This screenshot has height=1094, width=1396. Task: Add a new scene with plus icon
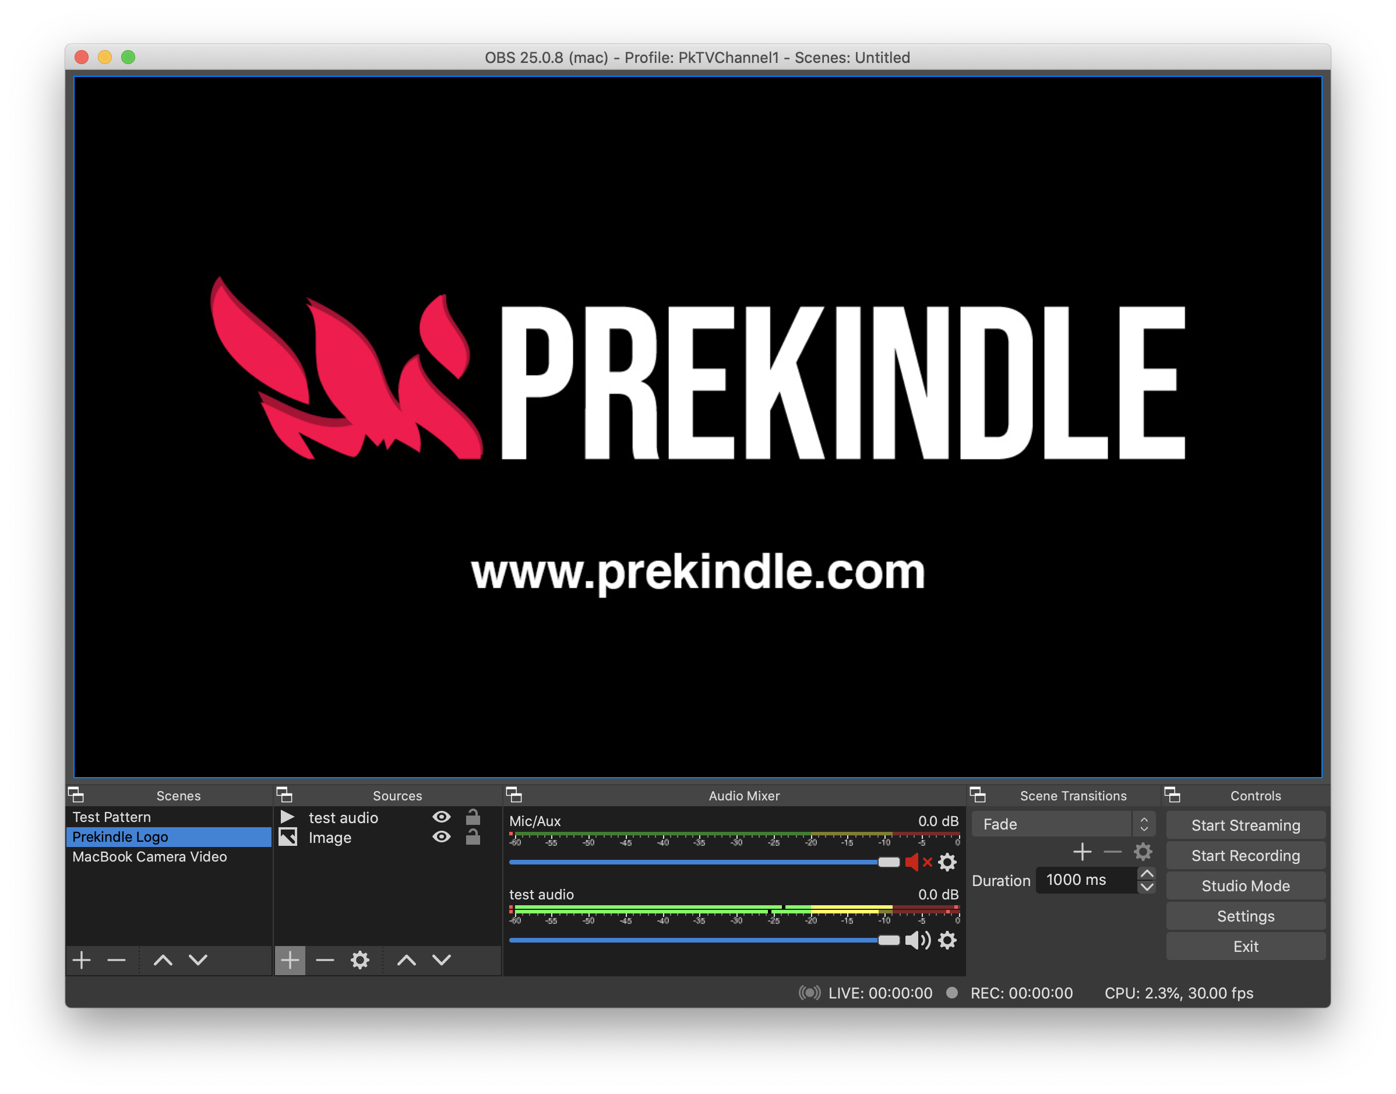[x=82, y=959]
